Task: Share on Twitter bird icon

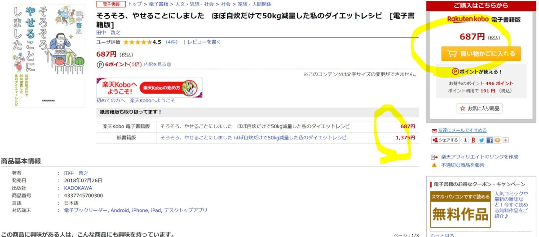Action: (x=482, y=140)
